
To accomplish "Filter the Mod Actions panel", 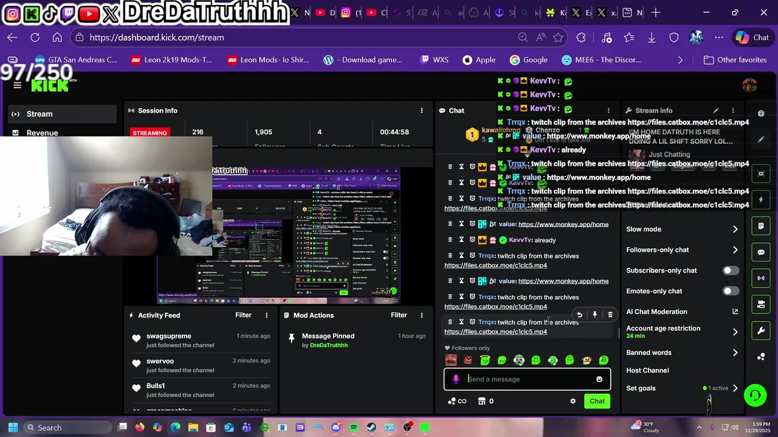I will coord(399,315).
